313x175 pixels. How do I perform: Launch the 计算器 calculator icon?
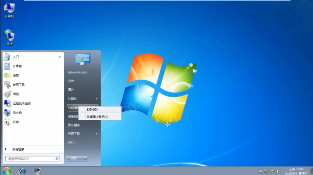click(x=7, y=66)
